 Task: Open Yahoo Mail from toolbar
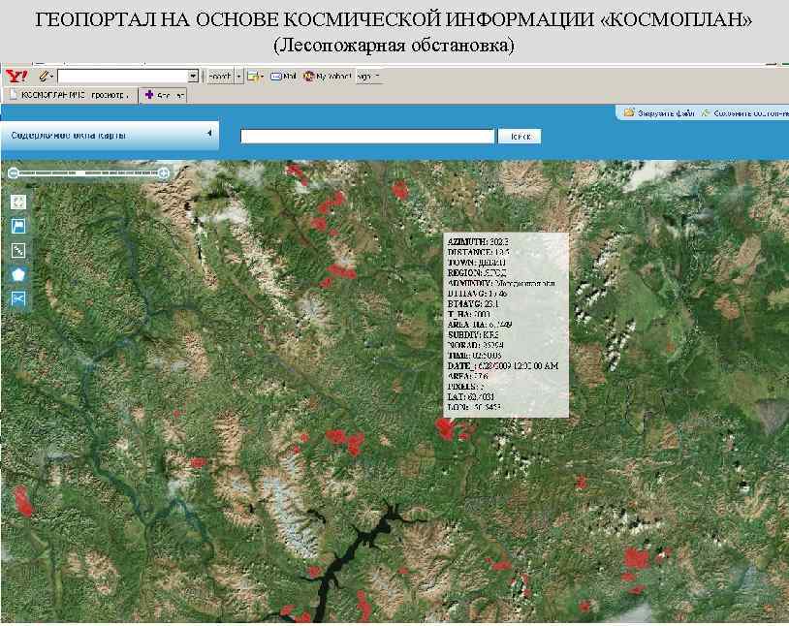(x=283, y=77)
